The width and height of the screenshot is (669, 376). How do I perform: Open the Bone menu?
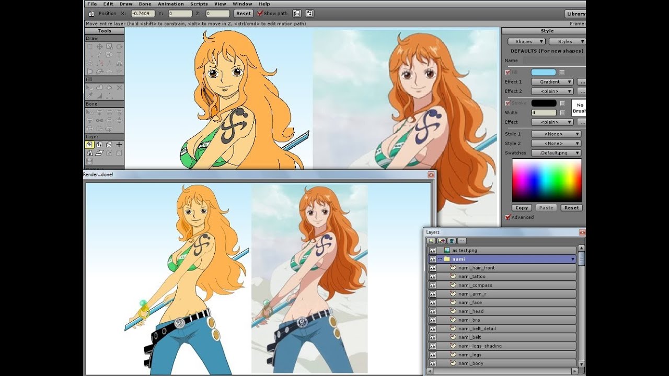pos(145,4)
